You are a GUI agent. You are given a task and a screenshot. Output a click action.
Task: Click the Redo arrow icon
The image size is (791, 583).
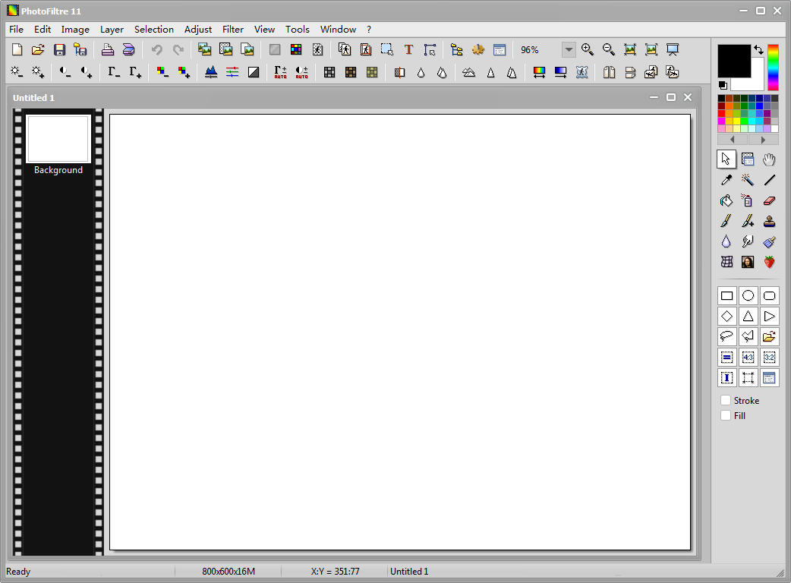pyautogui.click(x=178, y=49)
